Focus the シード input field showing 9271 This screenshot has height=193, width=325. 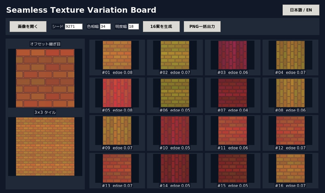pyautogui.click(x=74, y=27)
